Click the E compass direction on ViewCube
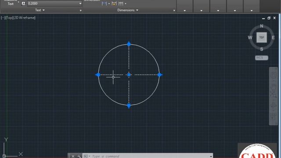This screenshot has height=158, width=281. click(x=273, y=38)
